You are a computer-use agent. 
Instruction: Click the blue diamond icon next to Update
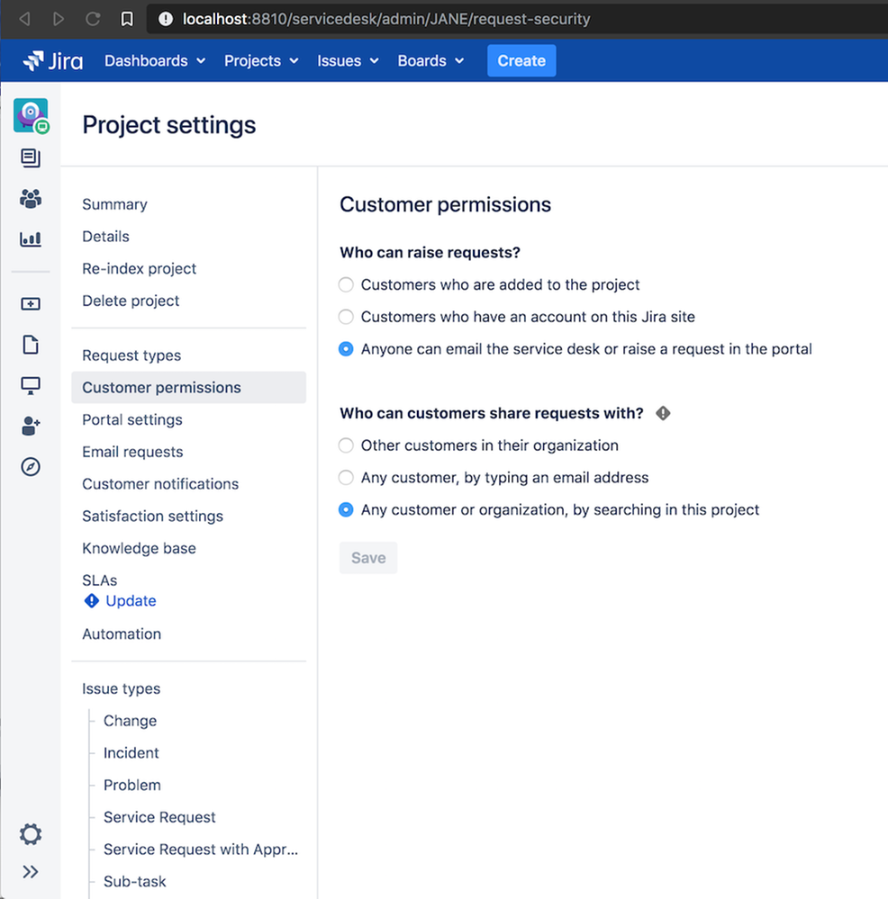91,600
